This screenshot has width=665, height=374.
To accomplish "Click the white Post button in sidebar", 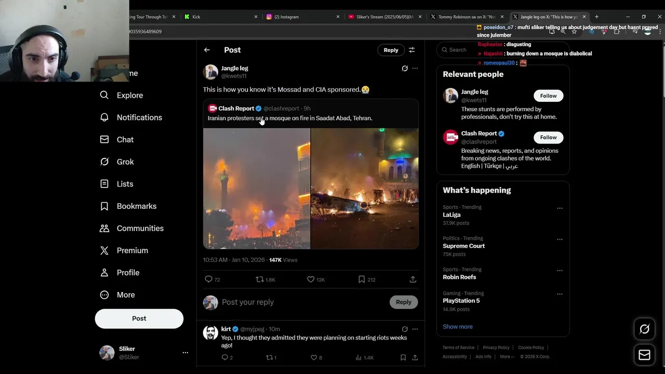I will [x=139, y=318].
